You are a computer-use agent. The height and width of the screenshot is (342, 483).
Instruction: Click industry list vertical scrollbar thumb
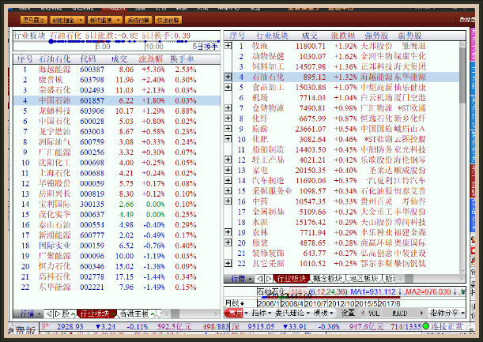(x=462, y=76)
